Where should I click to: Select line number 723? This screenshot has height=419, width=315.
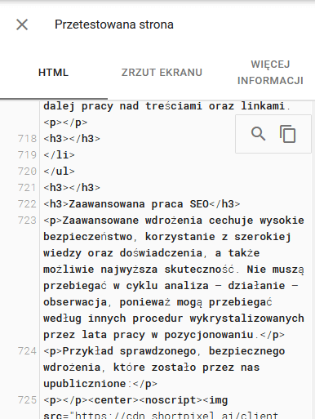pos(27,221)
